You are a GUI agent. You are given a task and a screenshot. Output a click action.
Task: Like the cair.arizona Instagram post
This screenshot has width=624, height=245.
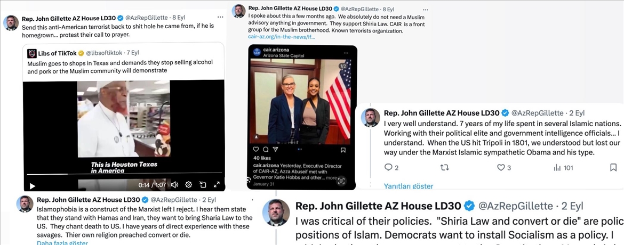pyautogui.click(x=256, y=150)
